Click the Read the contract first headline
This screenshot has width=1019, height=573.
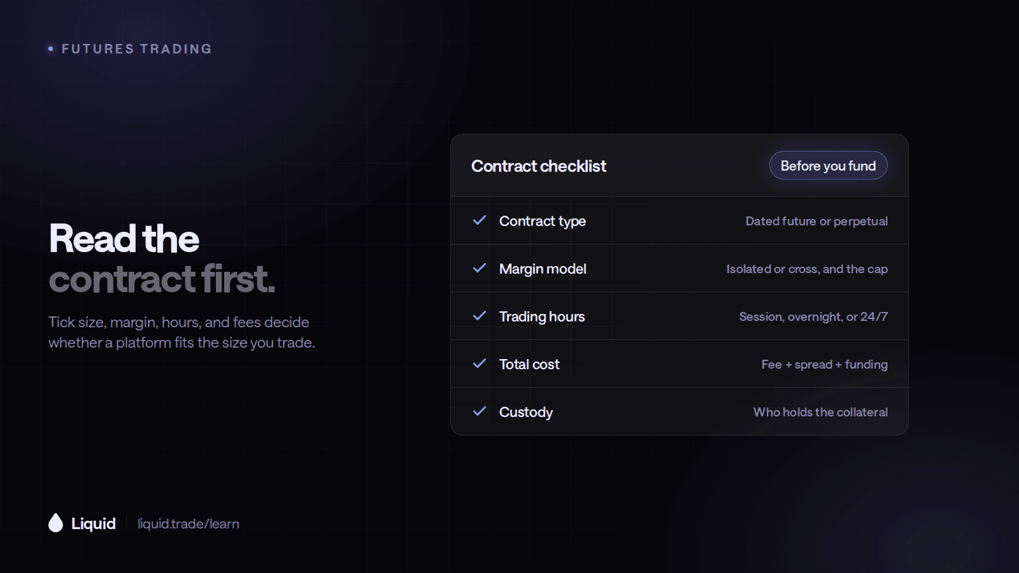[162, 258]
